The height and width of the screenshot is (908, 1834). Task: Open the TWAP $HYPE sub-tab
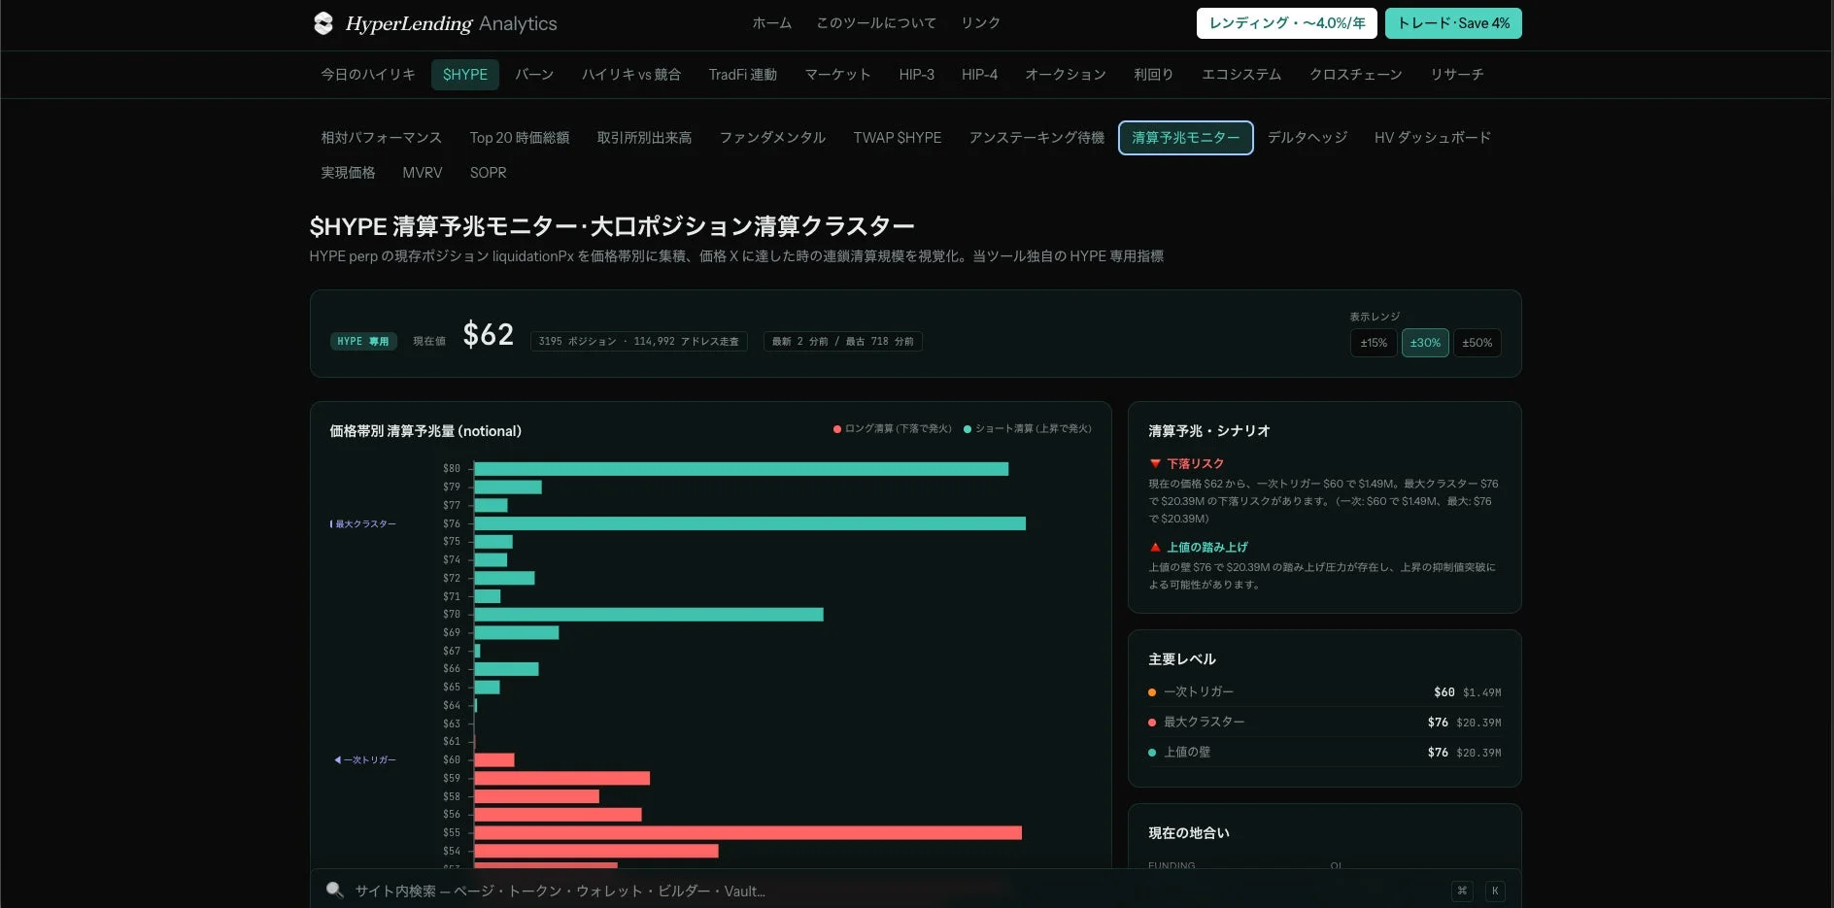898,138
